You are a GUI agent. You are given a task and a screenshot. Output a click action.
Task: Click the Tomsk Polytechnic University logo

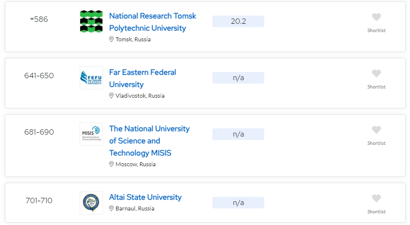point(91,21)
